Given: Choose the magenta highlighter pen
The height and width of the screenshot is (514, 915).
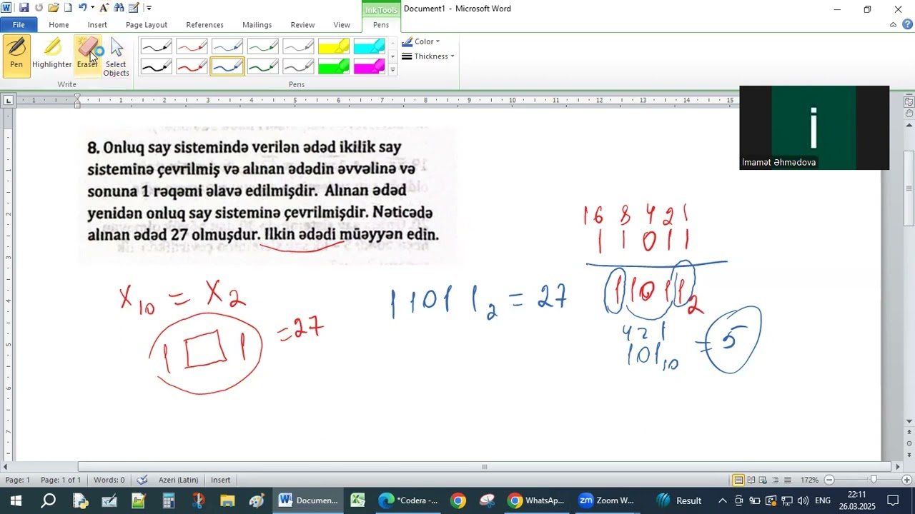Looking at the screenshot, I should tap(370, 66).
